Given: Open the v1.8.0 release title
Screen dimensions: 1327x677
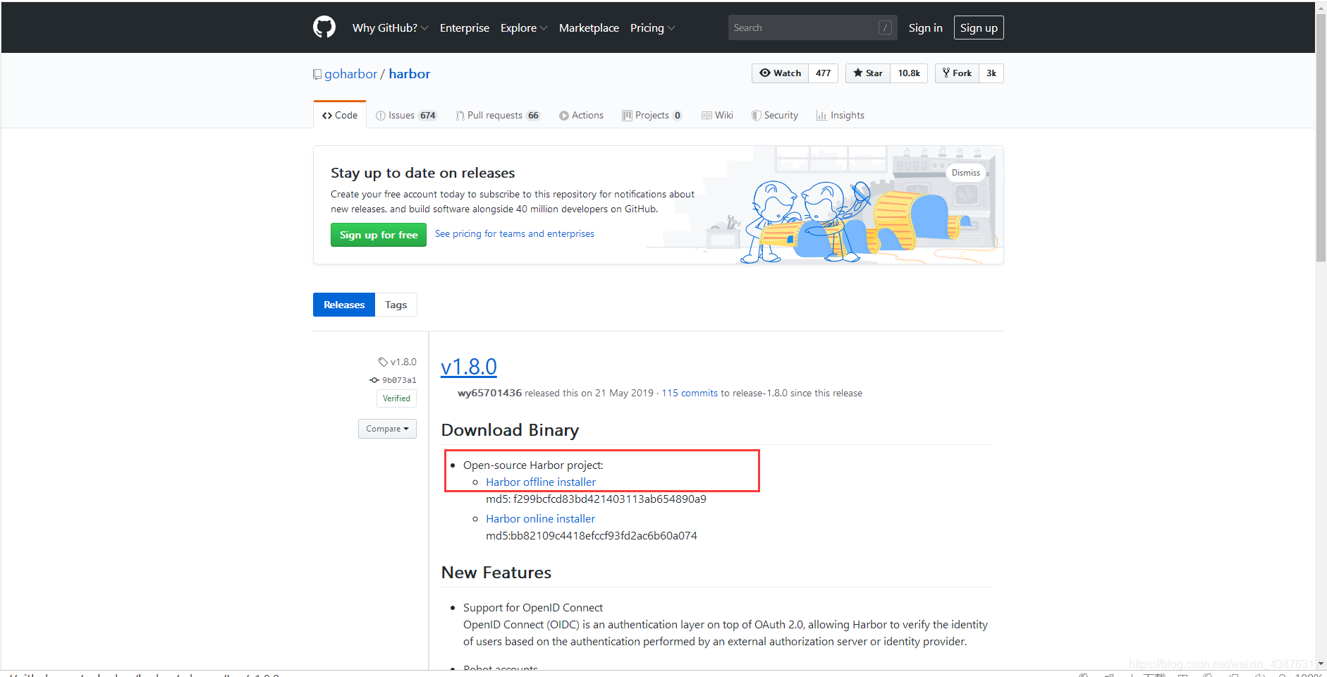Looking at the screenshot, I should pos(469,367).
